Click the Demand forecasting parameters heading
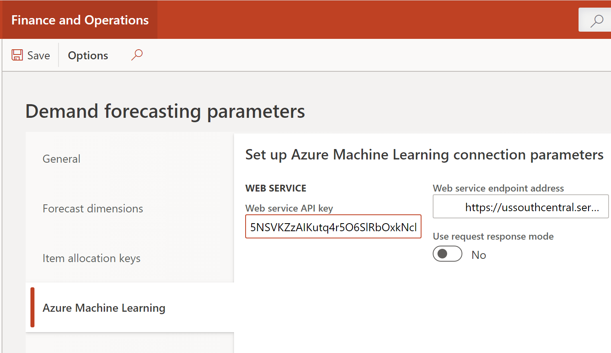The height and width of the screenshot is (353, 611). 165,111
